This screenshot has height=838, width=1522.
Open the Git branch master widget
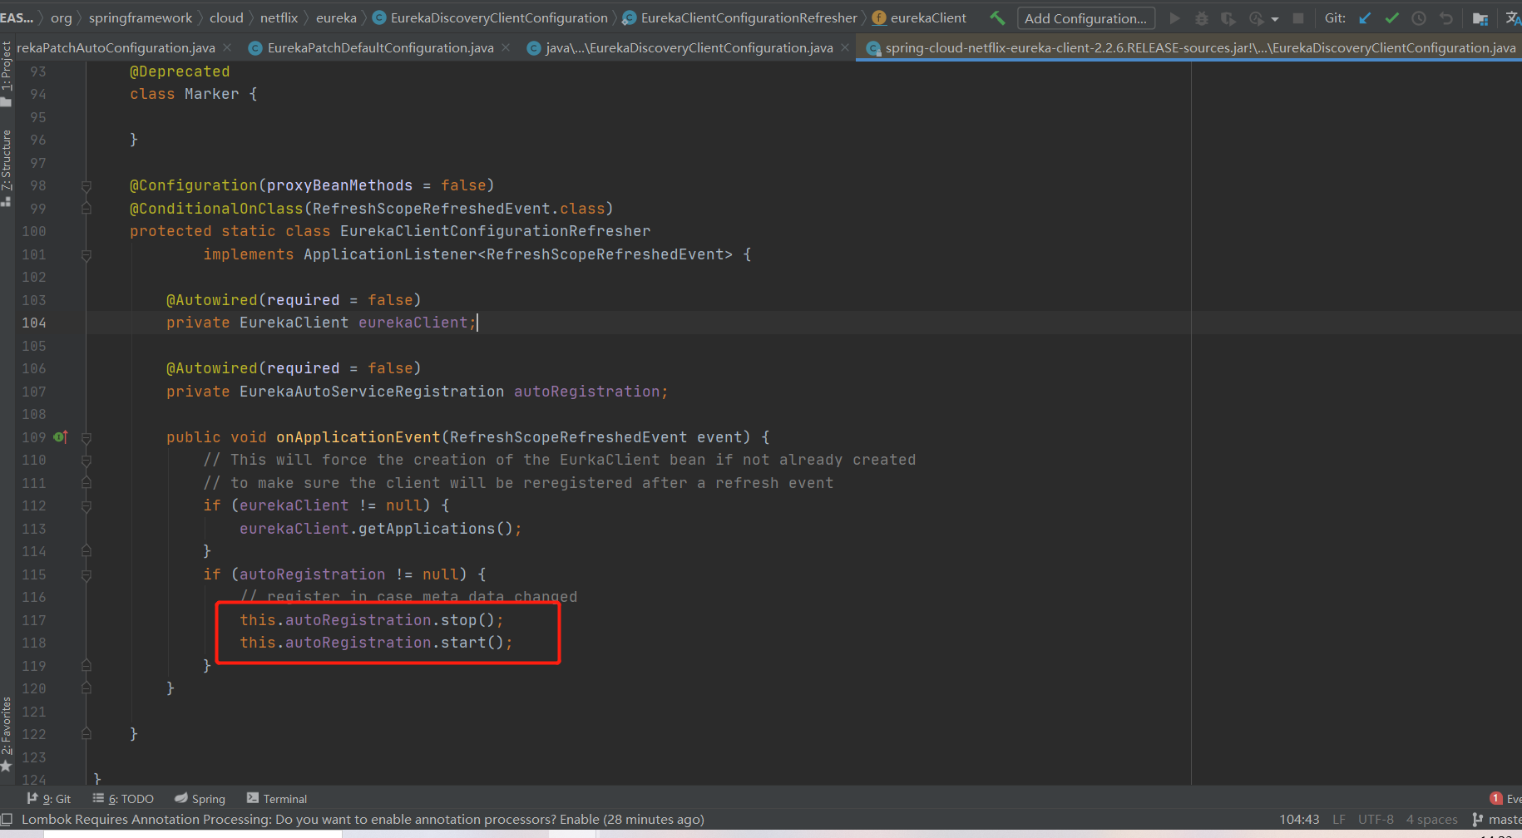pos(1497,820)
